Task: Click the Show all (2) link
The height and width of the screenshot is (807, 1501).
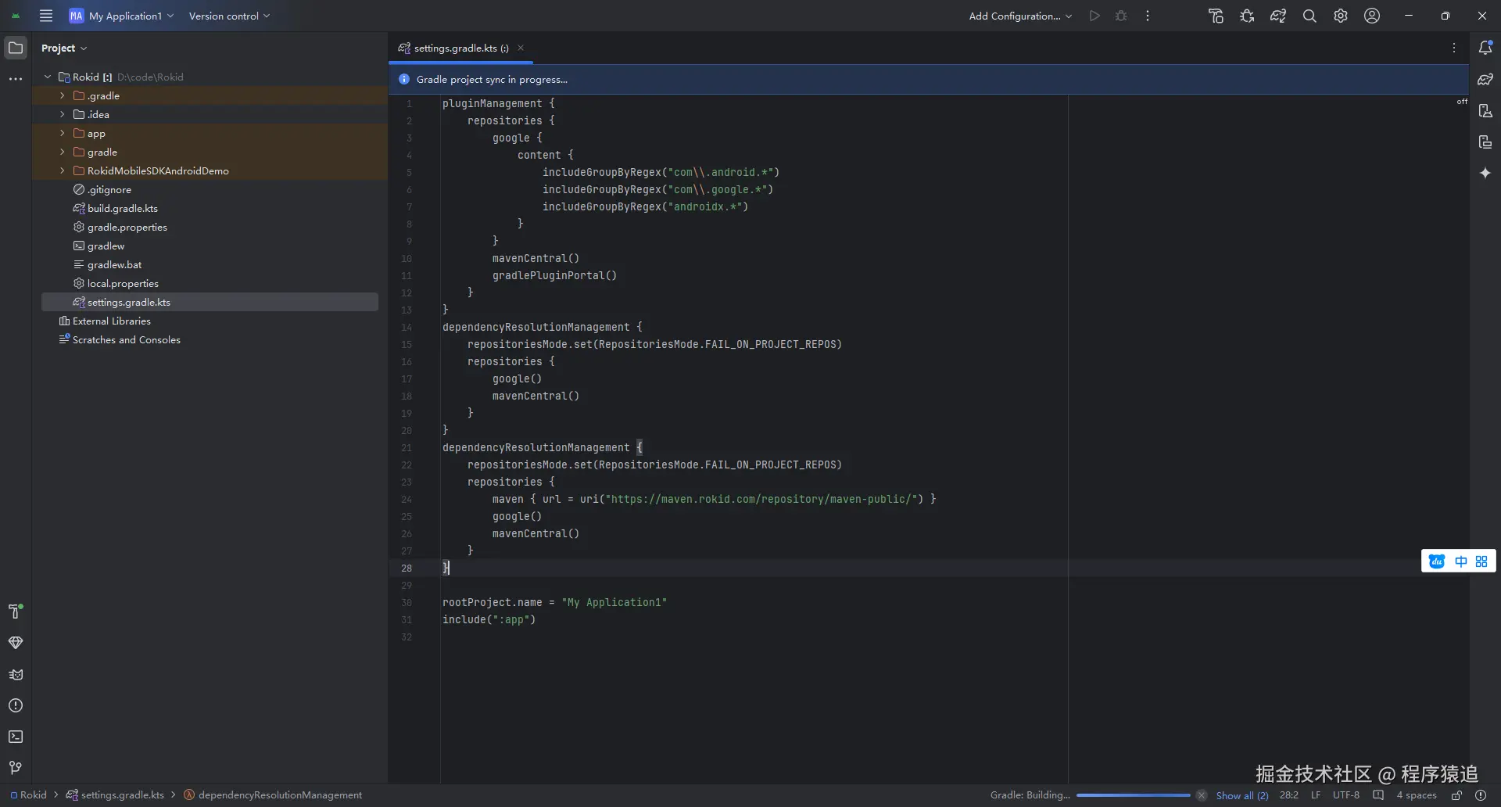Action: click(1241, 795)
